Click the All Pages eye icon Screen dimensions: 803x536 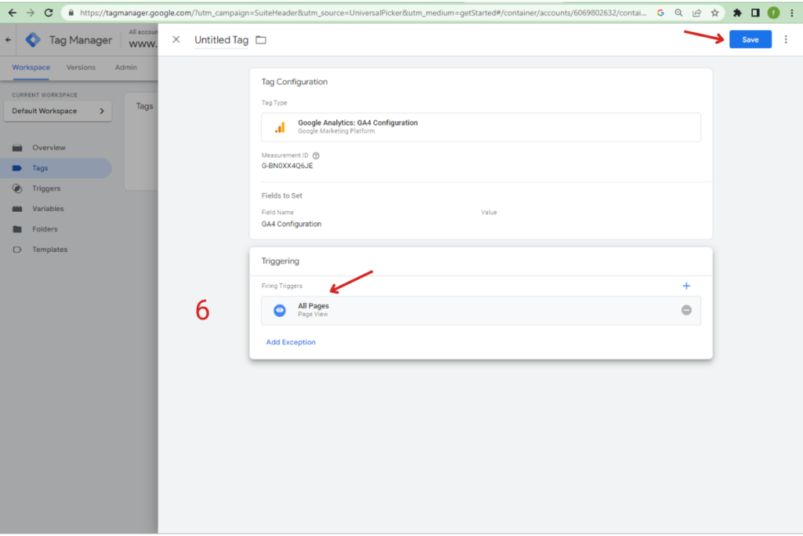tap(280, 311)
